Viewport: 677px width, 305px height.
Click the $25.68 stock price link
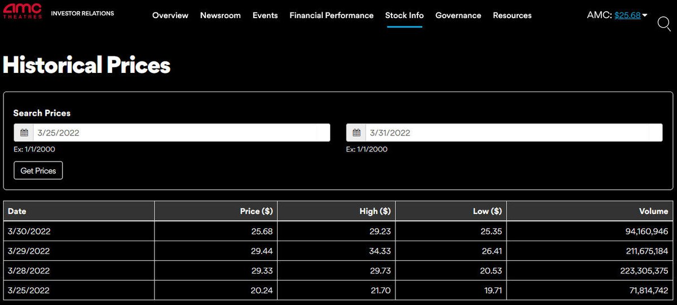tap(627, 15)
